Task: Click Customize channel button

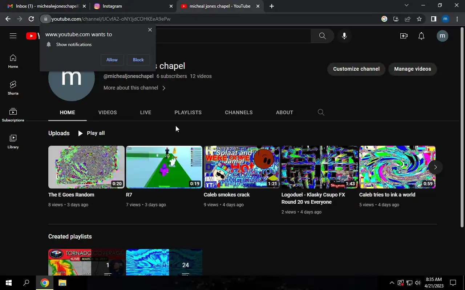Action: pyautogui.click(x=356, y=69)
